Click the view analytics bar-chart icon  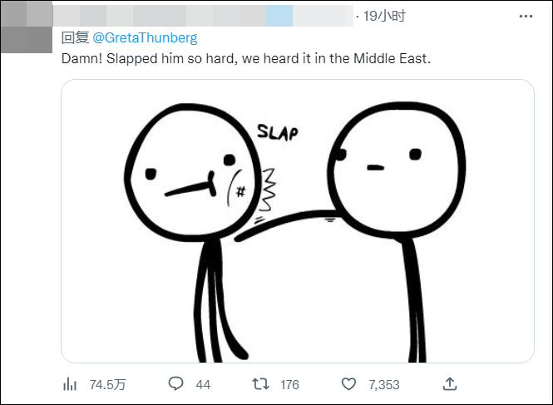(x=70, y=384)
